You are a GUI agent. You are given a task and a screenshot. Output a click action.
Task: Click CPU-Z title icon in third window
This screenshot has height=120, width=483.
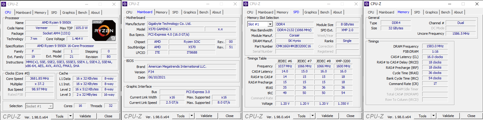click(246, 4)
